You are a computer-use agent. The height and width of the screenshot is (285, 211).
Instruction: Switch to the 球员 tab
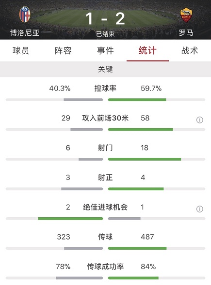[21, 50]
